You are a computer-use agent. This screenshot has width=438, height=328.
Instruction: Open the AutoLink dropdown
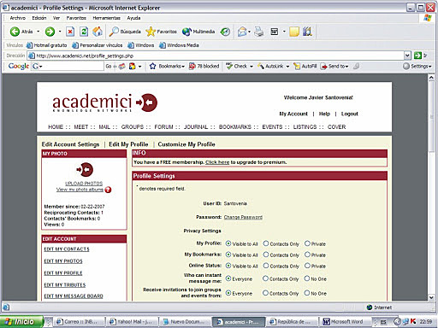[x=287, y=67]
